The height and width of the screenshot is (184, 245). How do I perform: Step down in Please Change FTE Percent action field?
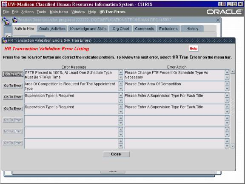[227, 77]
